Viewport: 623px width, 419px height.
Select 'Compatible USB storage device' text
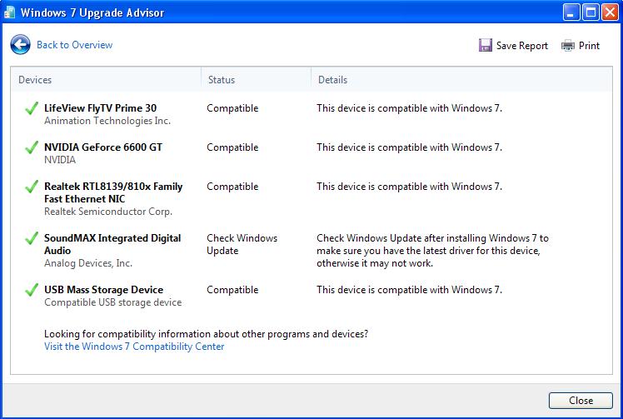[x=112, y=302]
